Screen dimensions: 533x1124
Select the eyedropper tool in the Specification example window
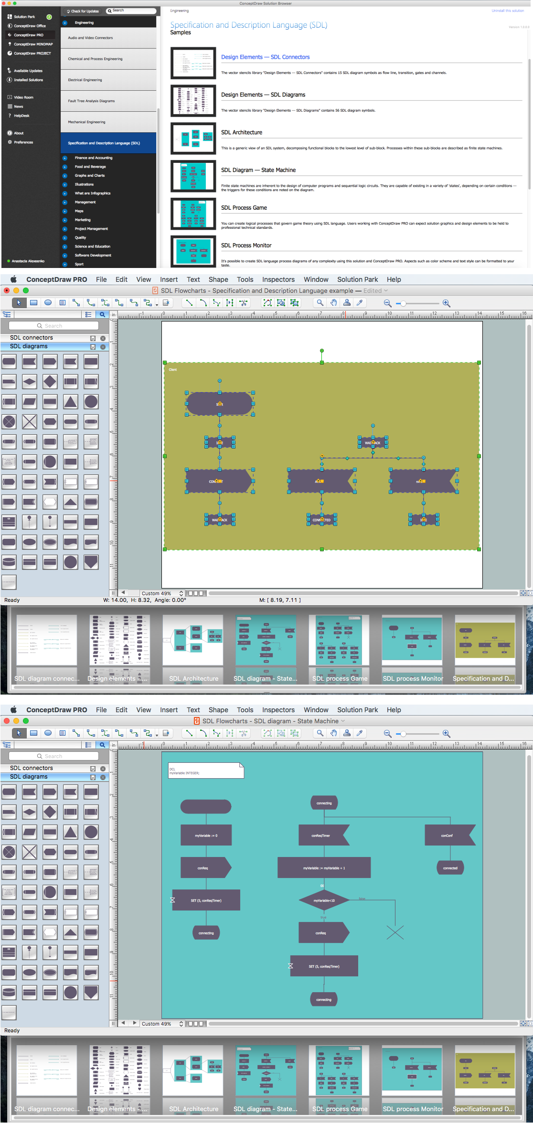pyautogui.click(x=360, y=303)
